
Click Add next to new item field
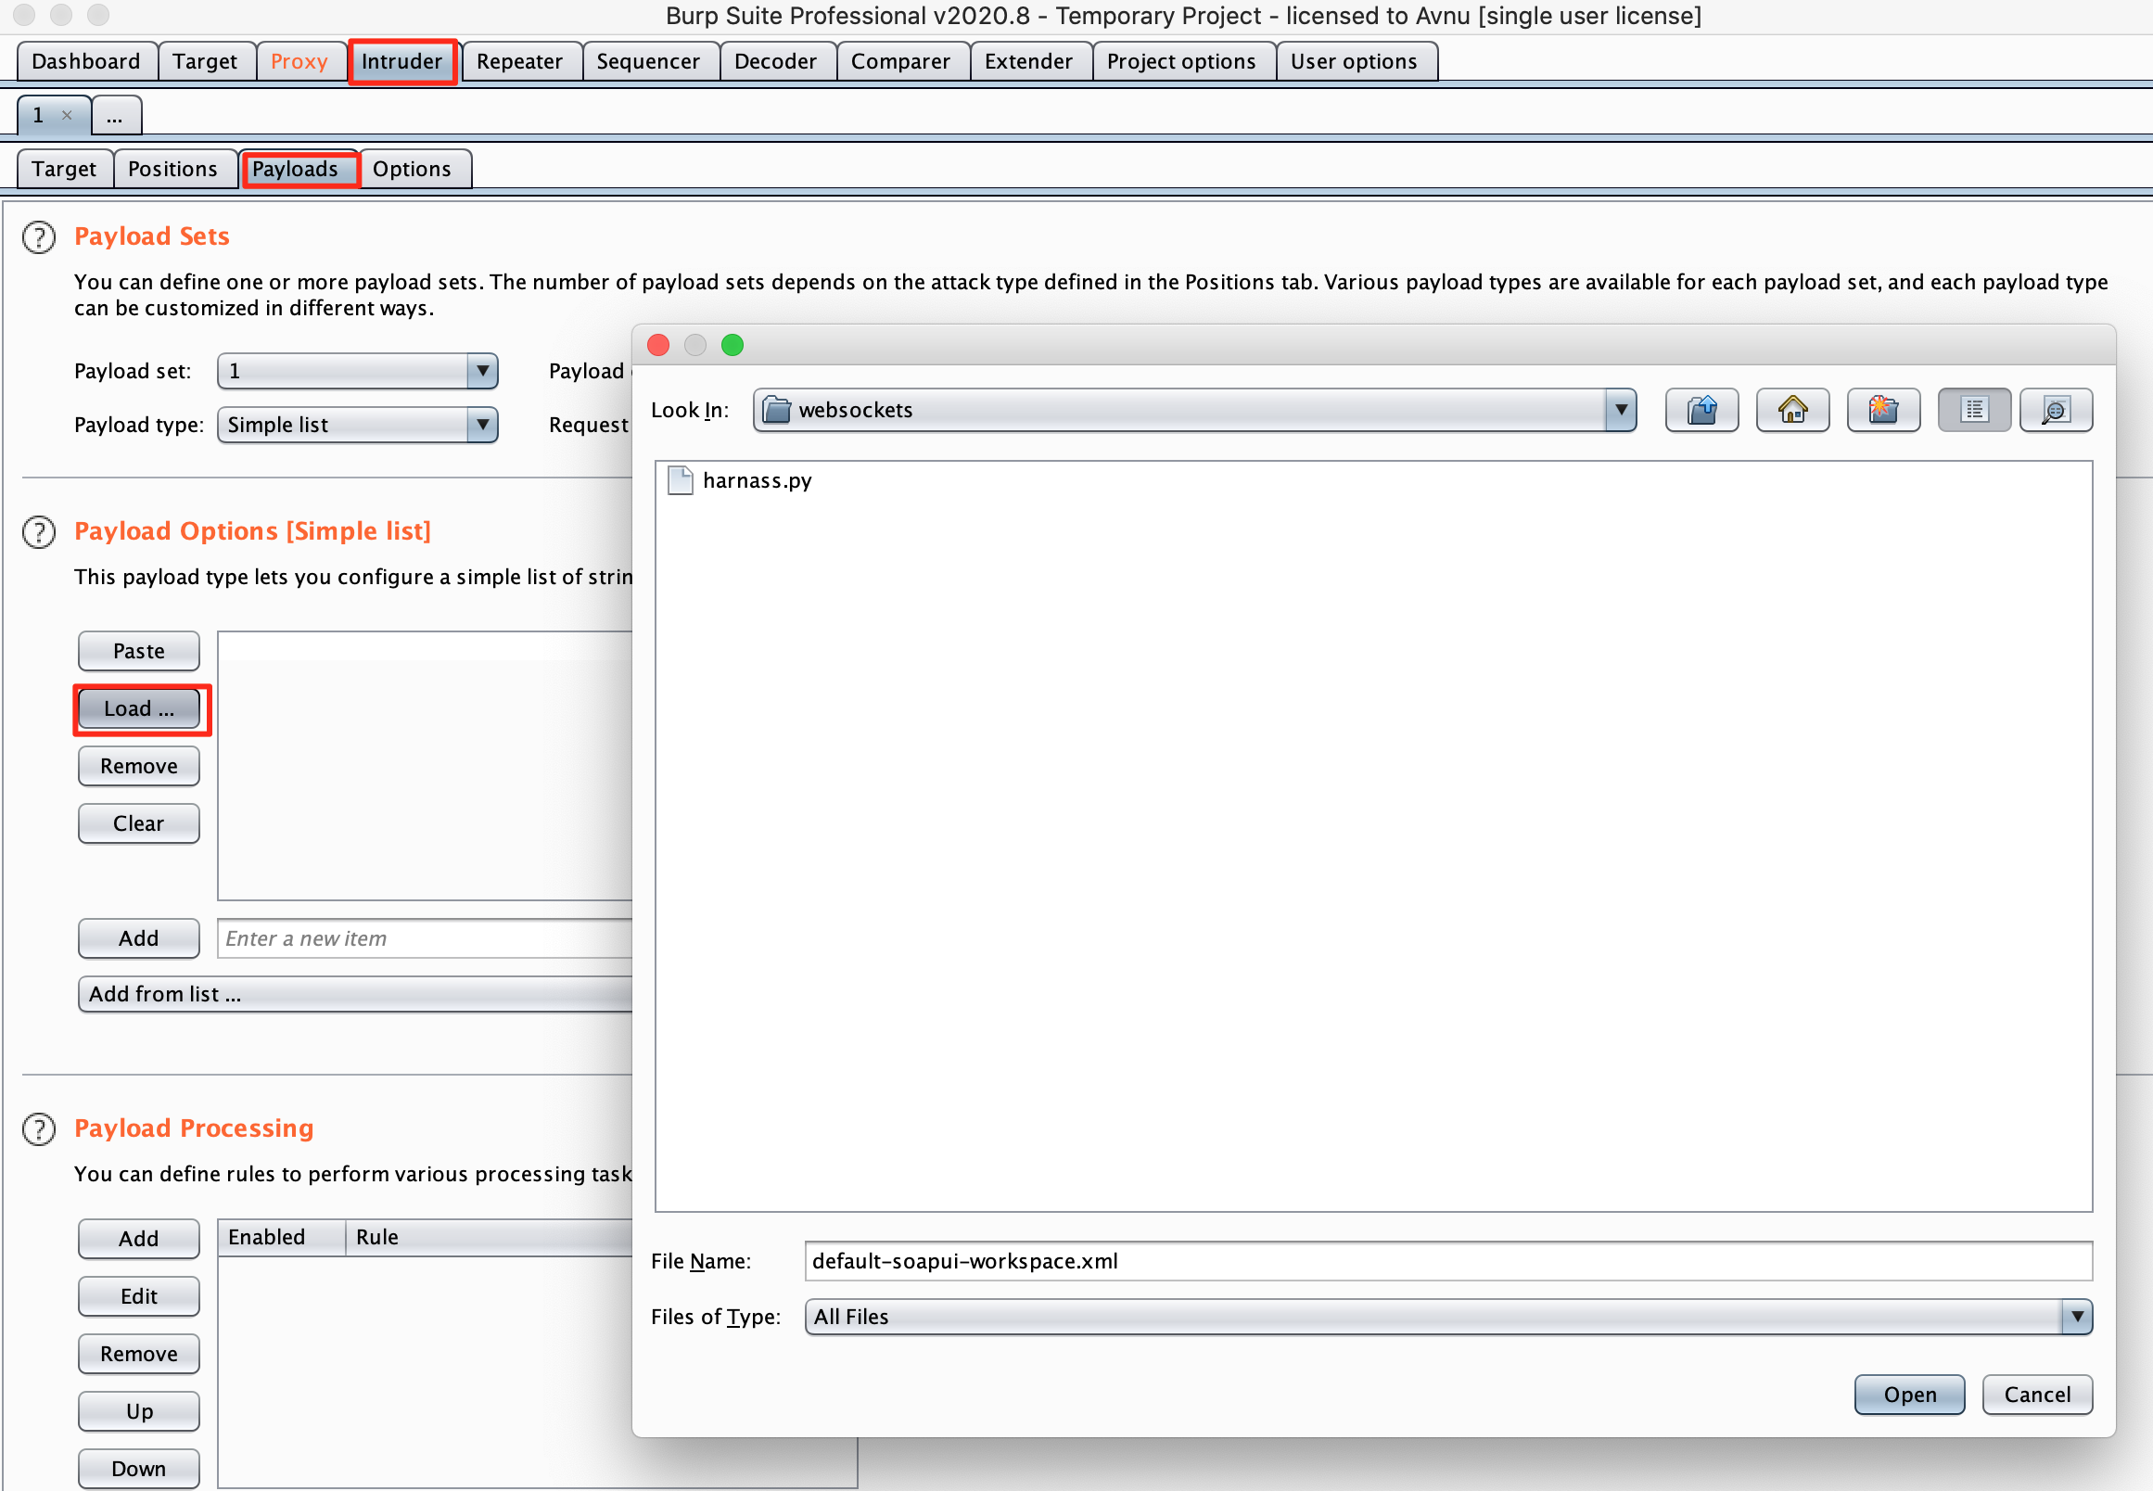pos(139,939)
